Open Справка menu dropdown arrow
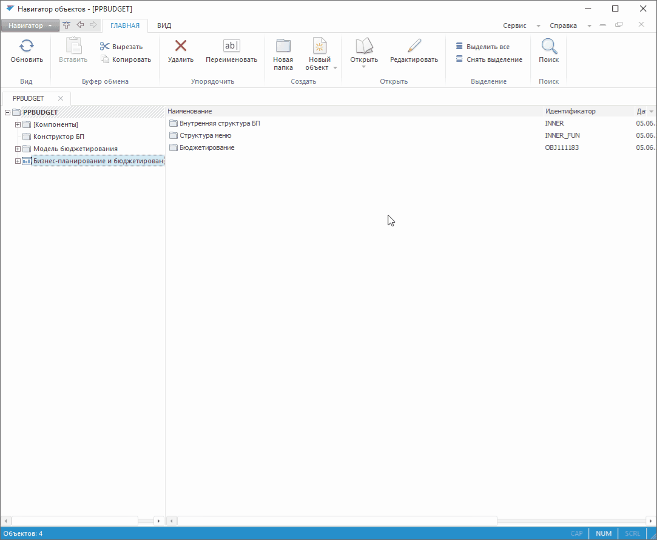Image resolution: width=657 pixels, height=540 pixels. [590, 26]
